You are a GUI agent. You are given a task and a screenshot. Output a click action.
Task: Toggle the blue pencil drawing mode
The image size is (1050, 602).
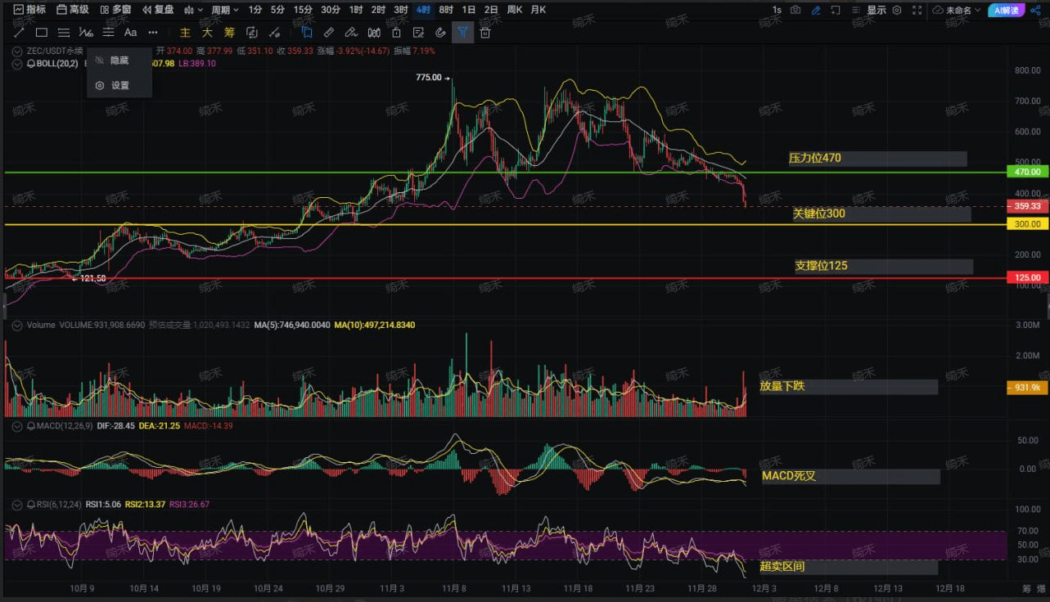click(x=816, y=10)
